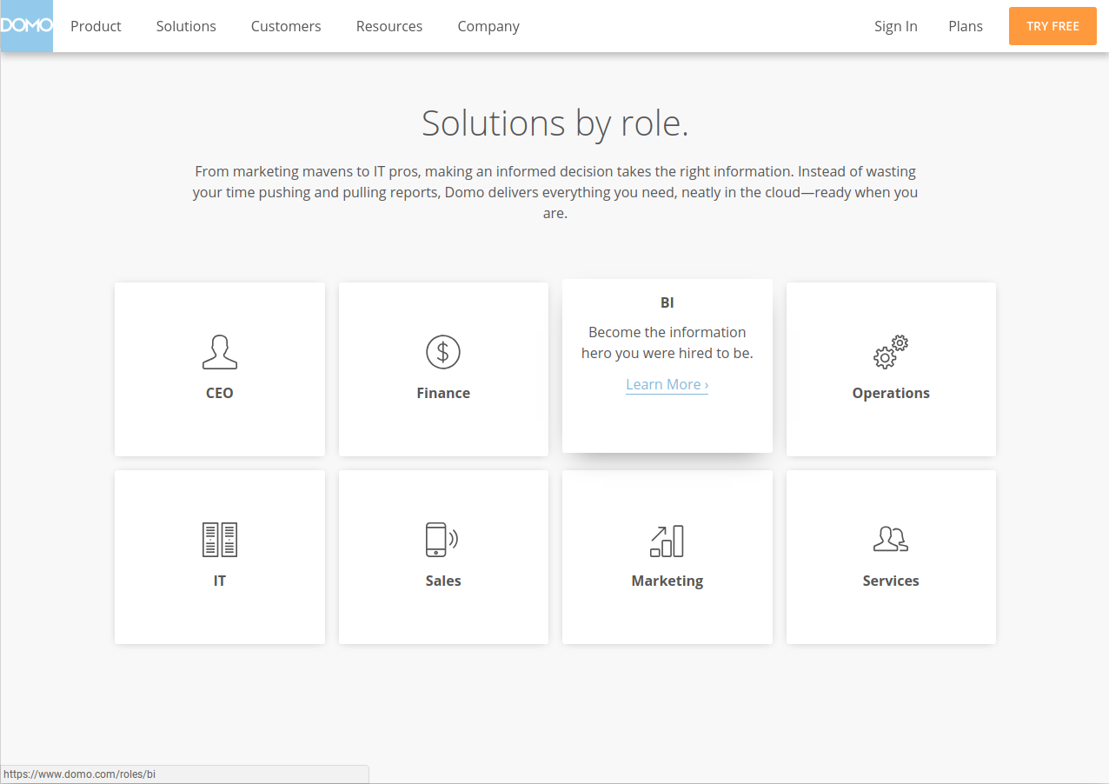Click the DOMO logo in the header
The height and width of the screenshot is (784, 1109).
click(26, 26)
